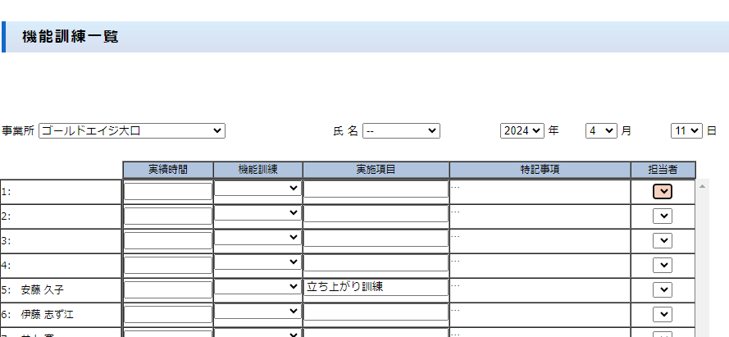Click the 実績時間 column header
Screen dimensions: 729x337
coord(167,170)
